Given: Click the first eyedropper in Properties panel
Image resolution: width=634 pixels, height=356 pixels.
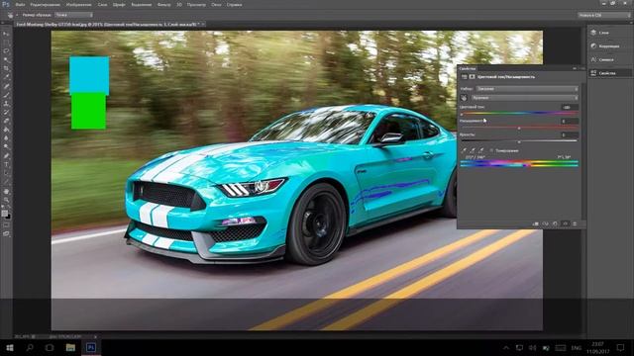Looking at the screenshot, I should pos(465,150).
